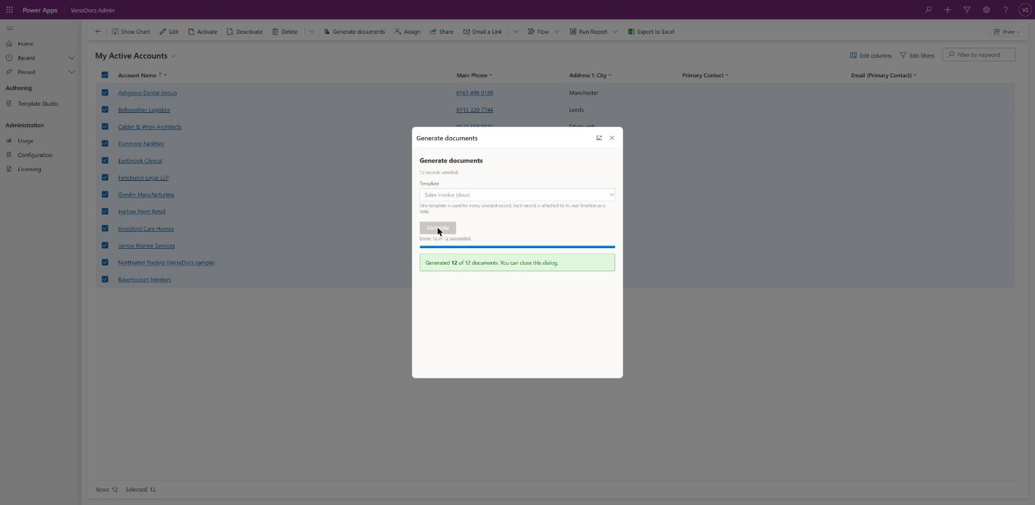Click the Assign command
This screenshot has height=505, width=1035.
(407, 32)
